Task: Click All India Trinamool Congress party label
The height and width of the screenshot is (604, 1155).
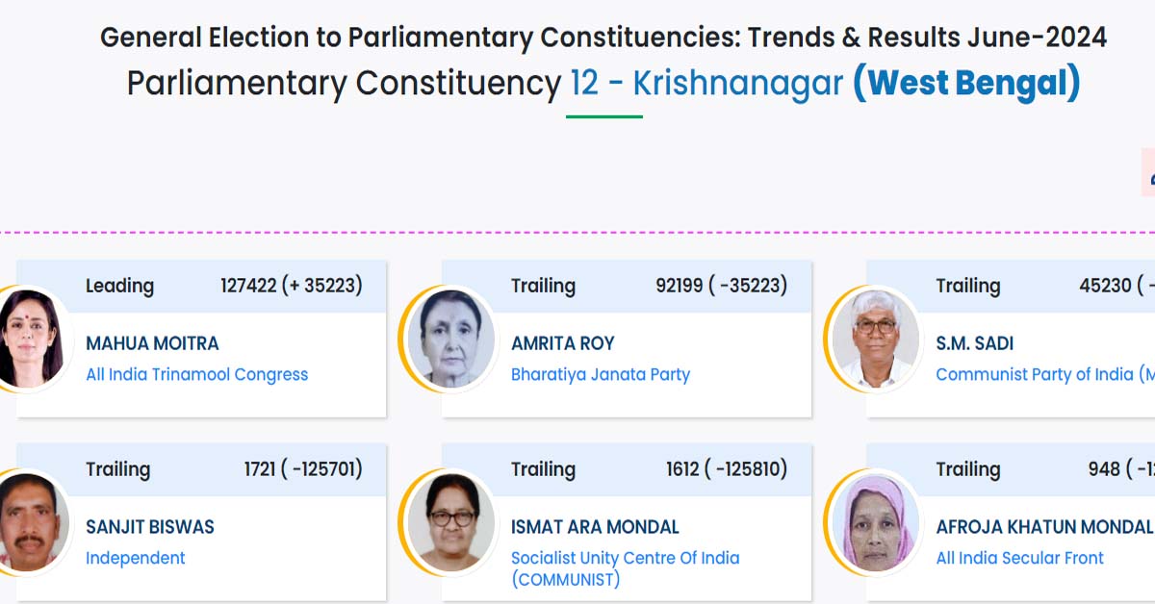Action: click(197, 374)
